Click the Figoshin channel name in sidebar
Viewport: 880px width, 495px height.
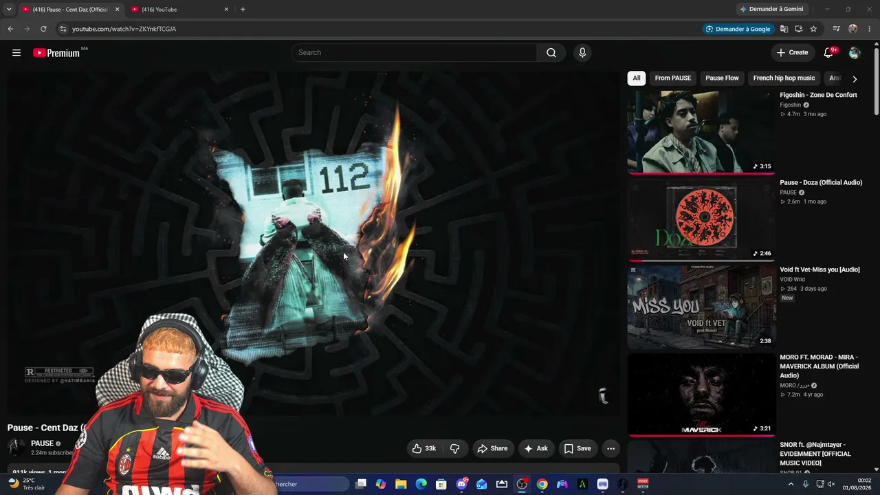click(791, 105)
